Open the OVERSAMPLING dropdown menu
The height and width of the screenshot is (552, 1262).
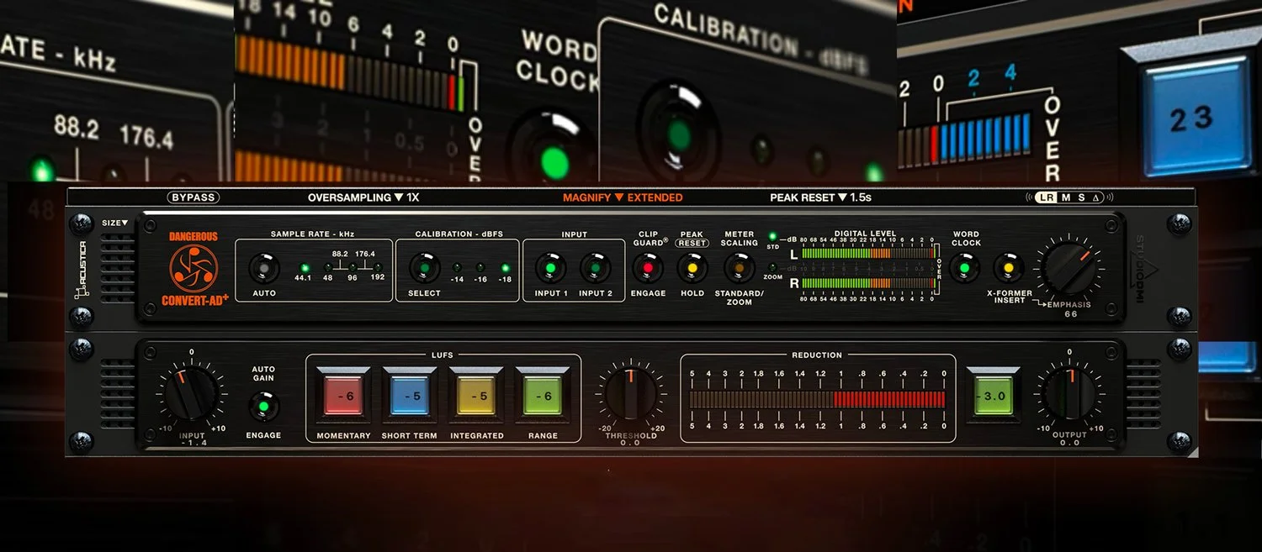point(363,198)
